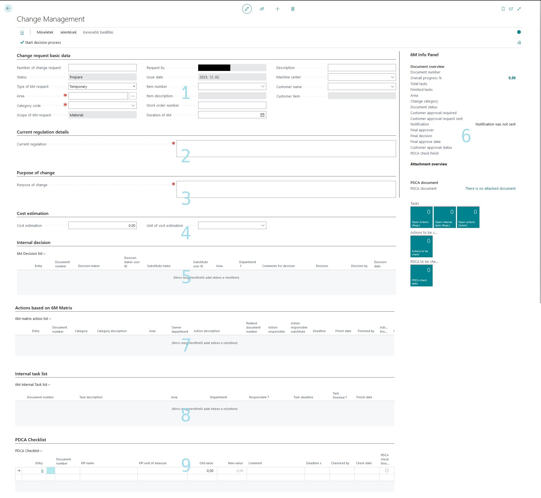Click the share icon in header
Screen dimensions: 541x498
click(262, 9)
